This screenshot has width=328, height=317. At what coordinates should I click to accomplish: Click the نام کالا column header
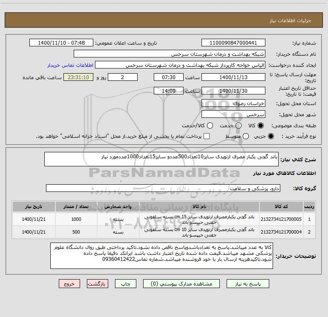click(x=199, y=206)
